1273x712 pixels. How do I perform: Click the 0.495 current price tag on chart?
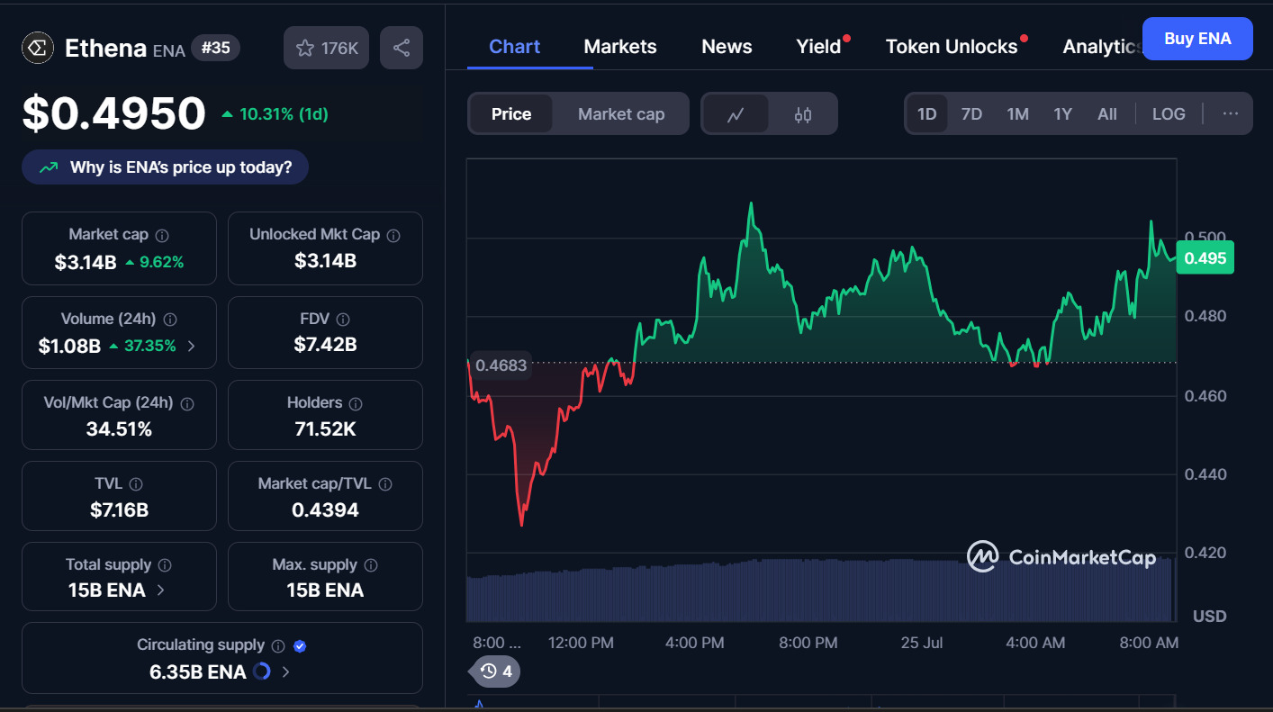click(x=1205, y=258)
